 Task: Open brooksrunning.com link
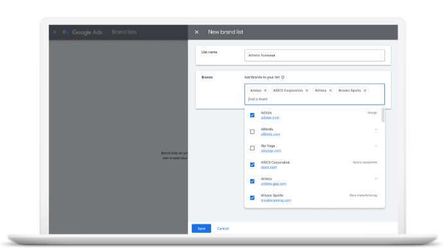276,200
